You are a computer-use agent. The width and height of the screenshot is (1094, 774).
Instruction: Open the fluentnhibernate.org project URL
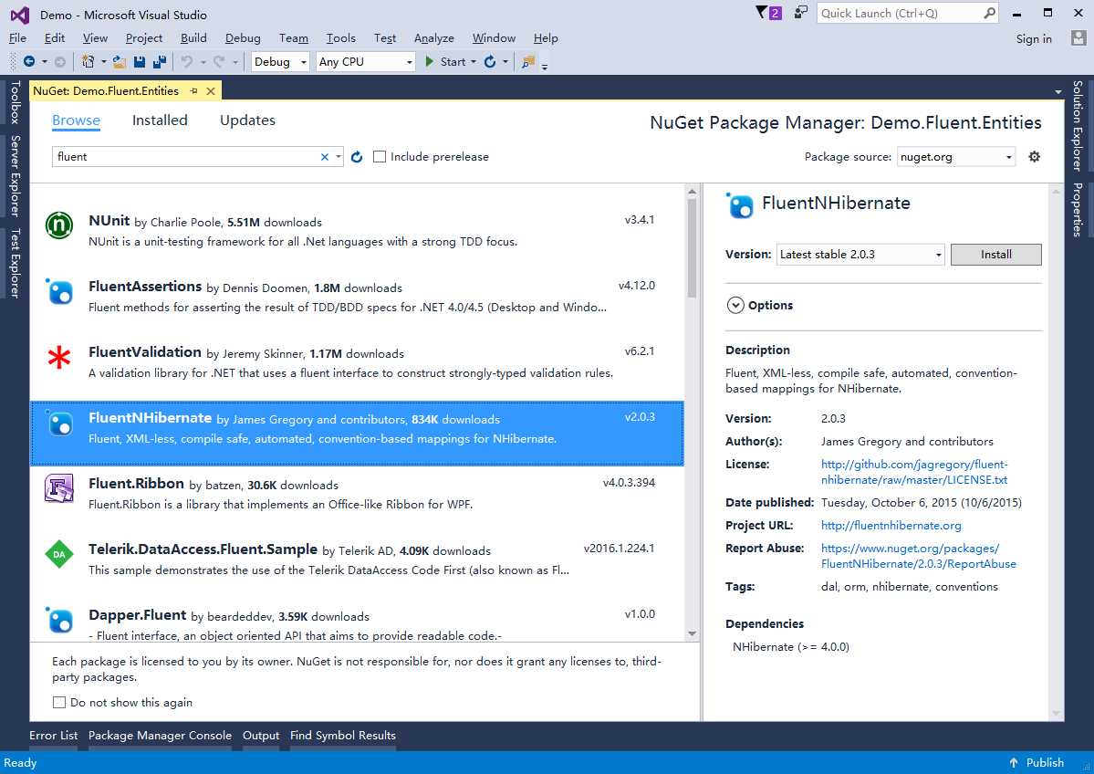(x=891, y=525)
